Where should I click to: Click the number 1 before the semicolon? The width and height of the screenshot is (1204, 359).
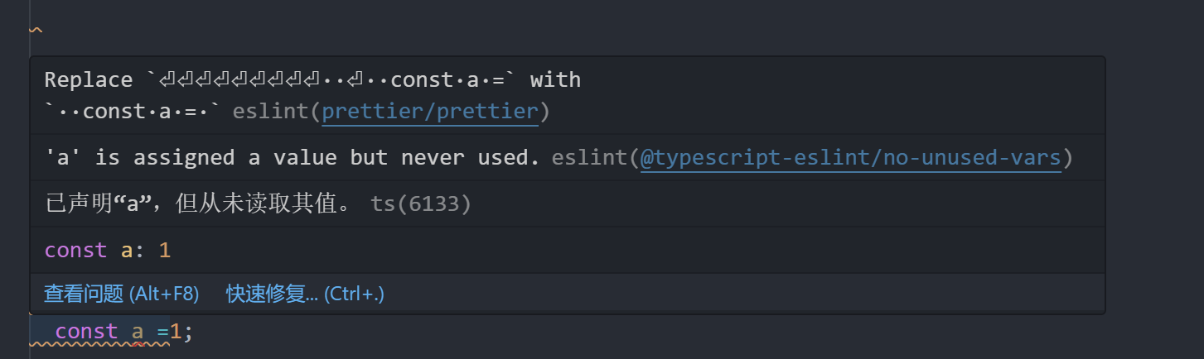click(x=176, y=332)
